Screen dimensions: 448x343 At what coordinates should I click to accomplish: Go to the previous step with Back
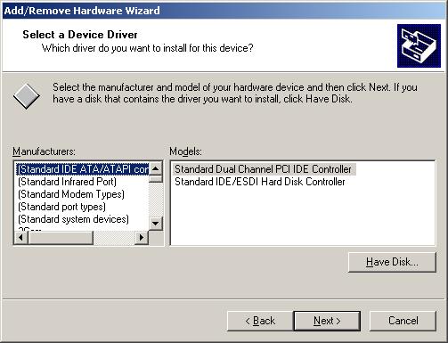pos(260,321)
